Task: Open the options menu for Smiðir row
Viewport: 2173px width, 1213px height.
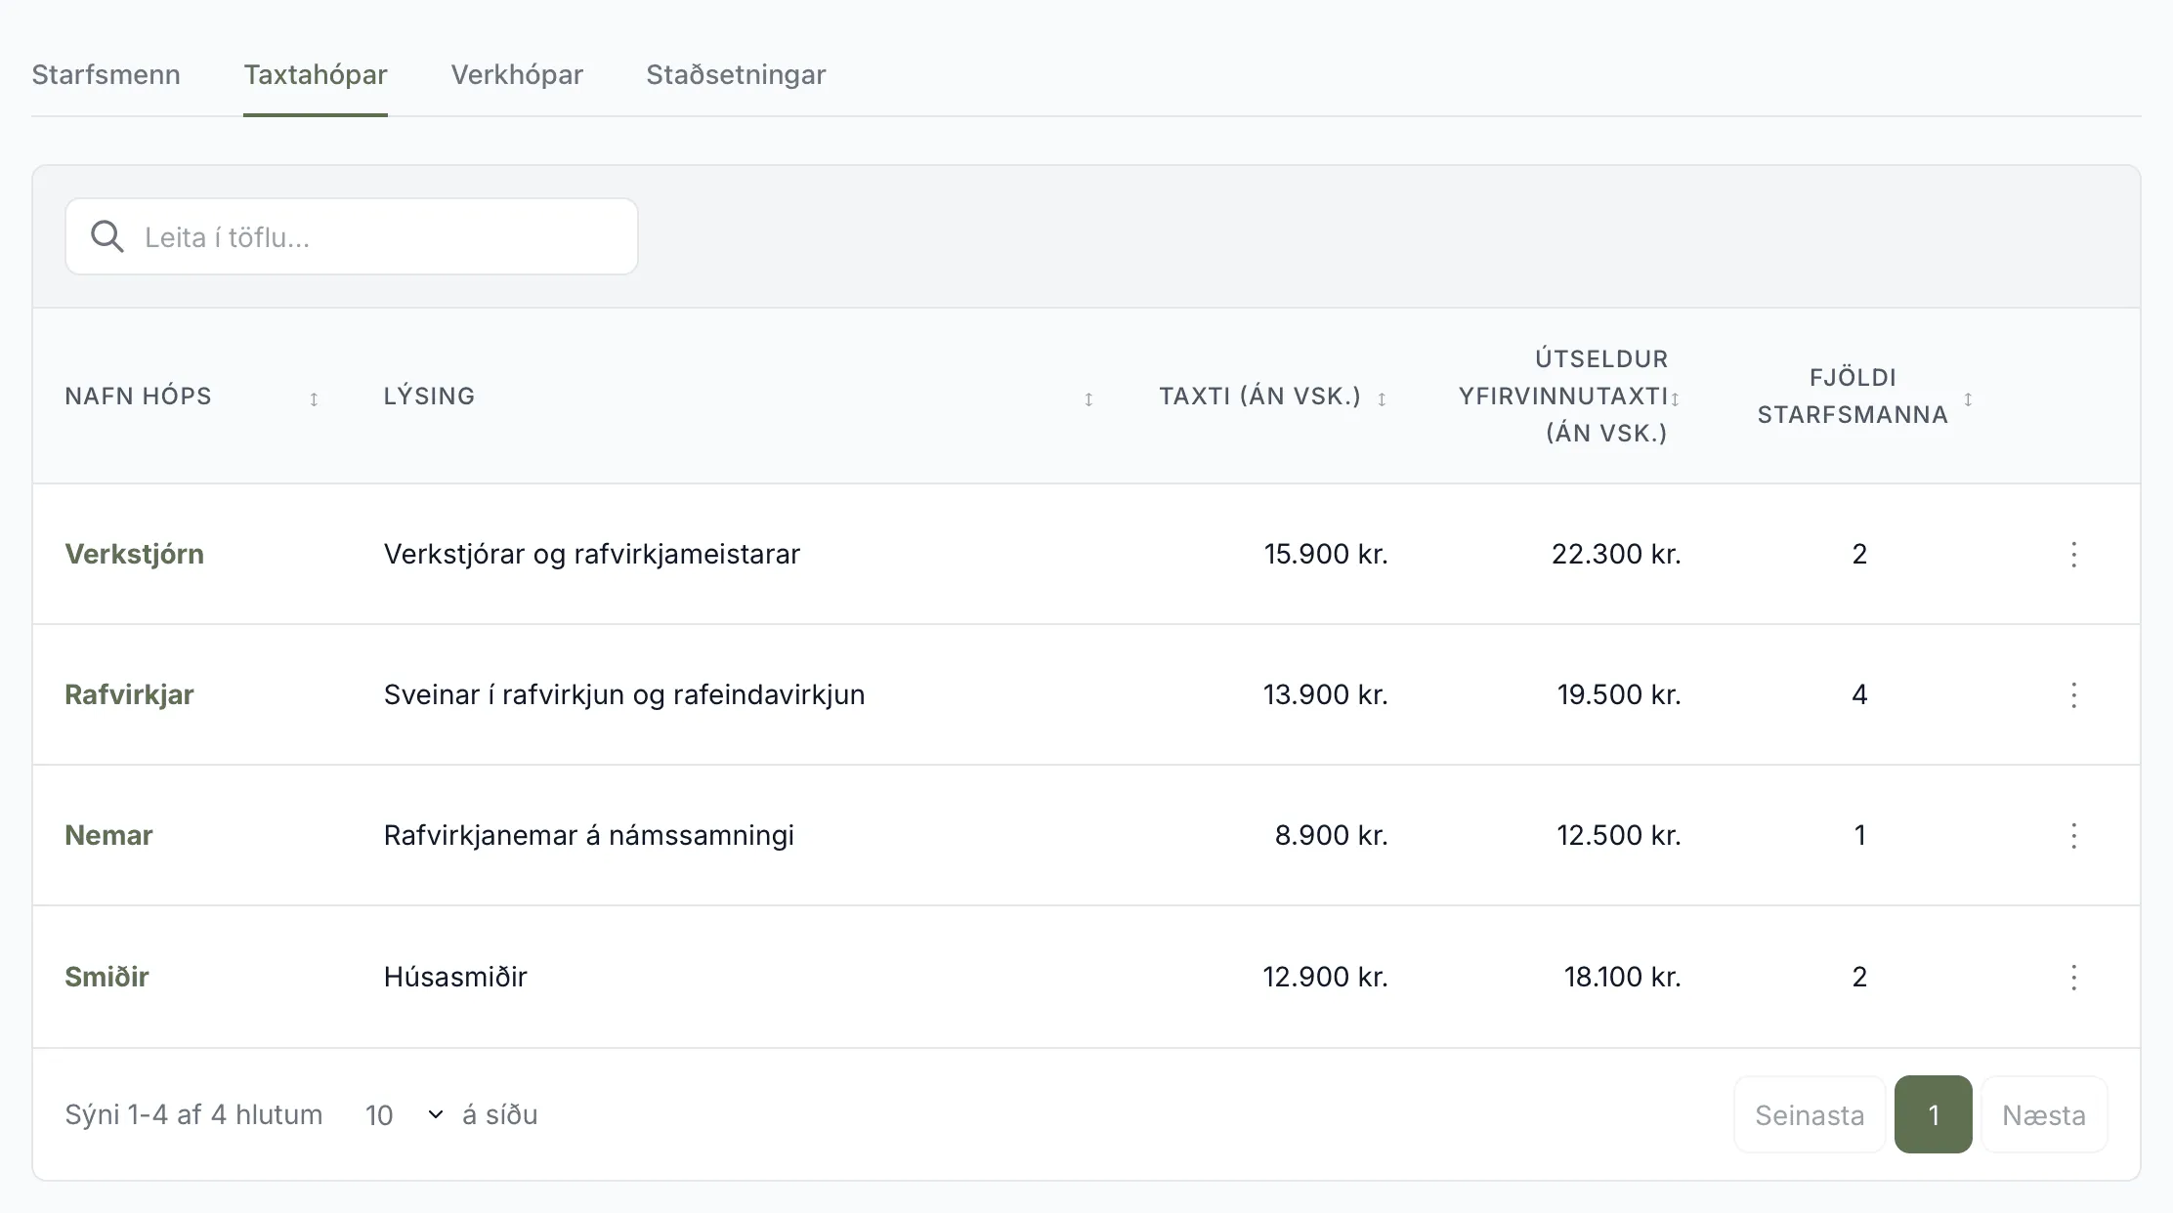Action: (x=2073, y=978)
